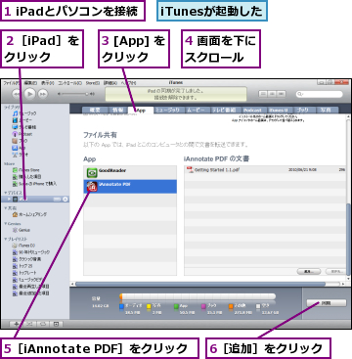Image resolution: width=352 pixels, height=359 pixels.
Task: Expand the iPad device disclosure triangle
Action: [x=9, y=199]
